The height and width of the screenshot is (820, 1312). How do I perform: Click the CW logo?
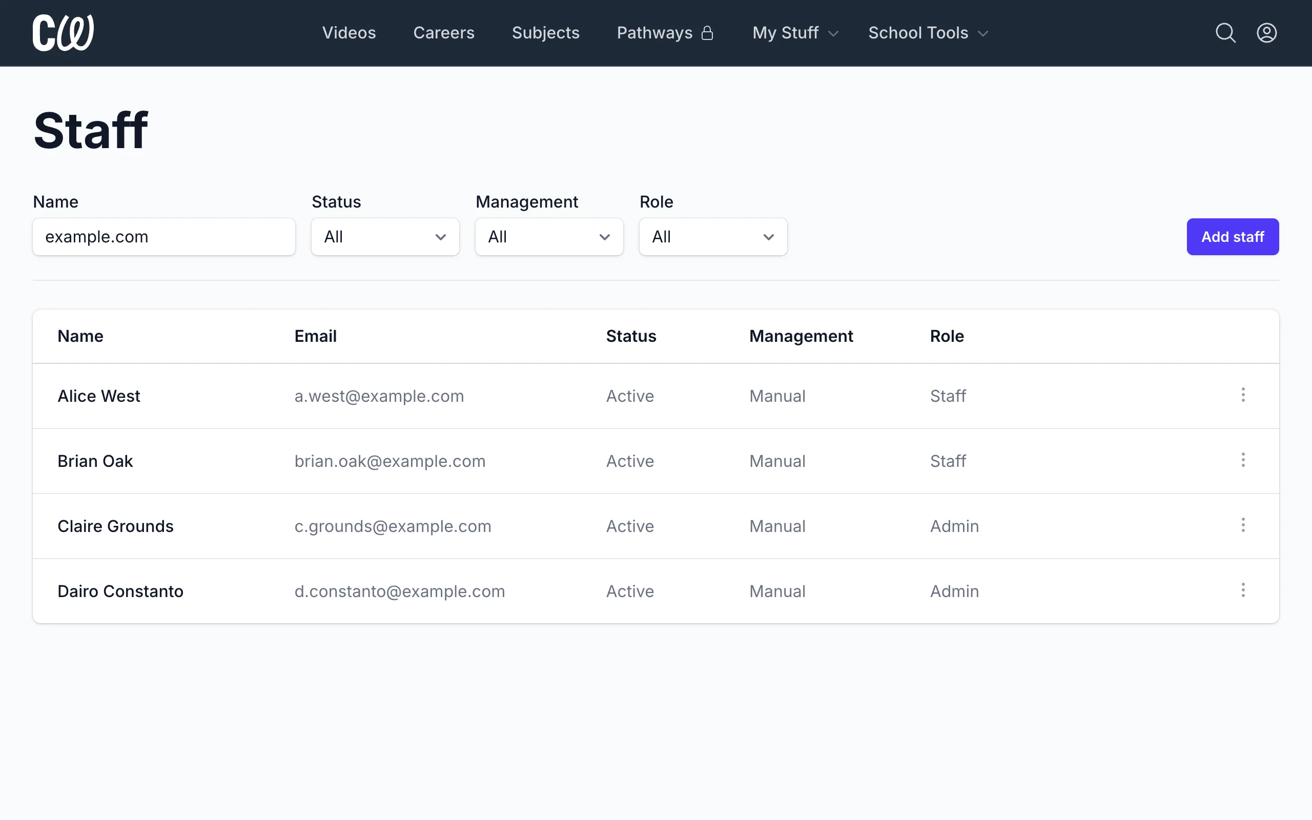coord(64,33)
